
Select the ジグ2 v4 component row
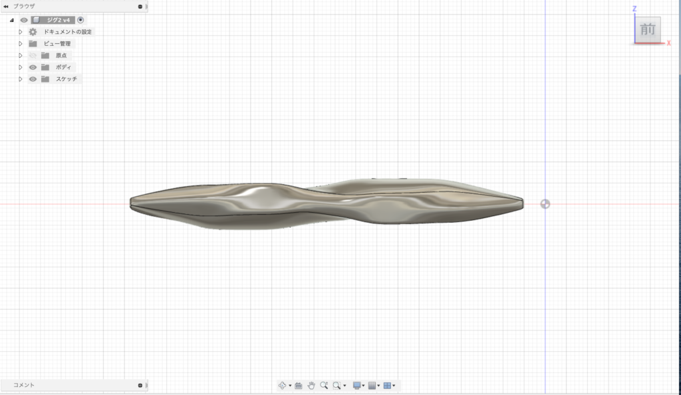point(53,20)
